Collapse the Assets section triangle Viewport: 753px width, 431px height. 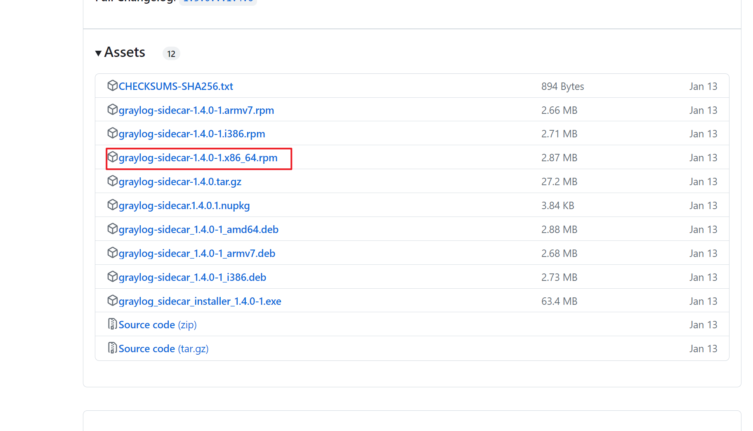click(x=98, y=53)
